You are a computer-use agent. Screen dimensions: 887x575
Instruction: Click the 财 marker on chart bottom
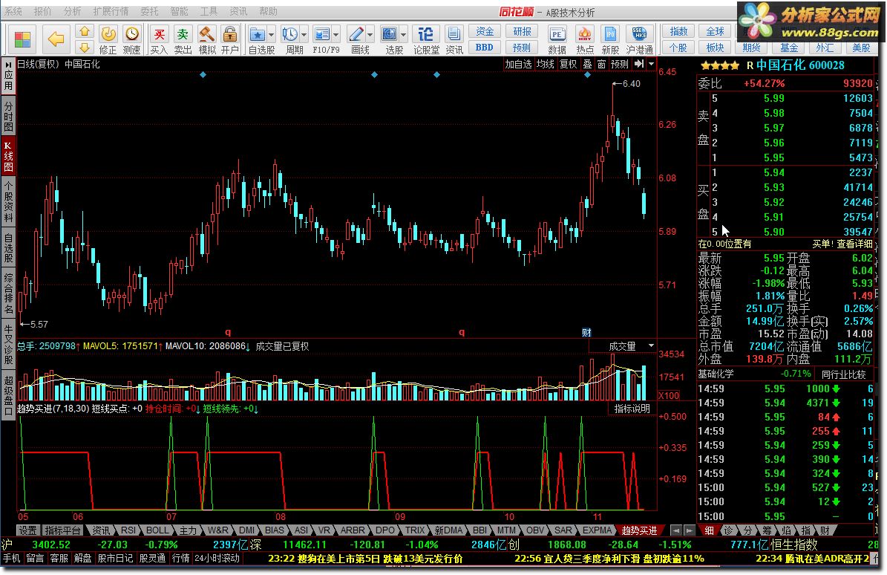point(586,333)
